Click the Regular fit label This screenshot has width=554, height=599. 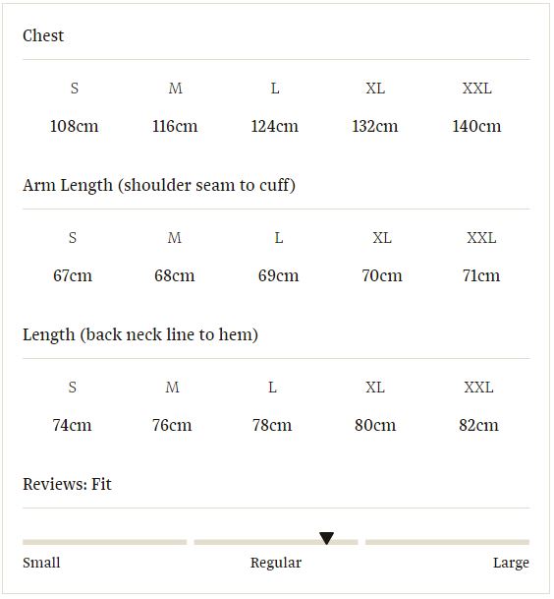tap(276, 563)
